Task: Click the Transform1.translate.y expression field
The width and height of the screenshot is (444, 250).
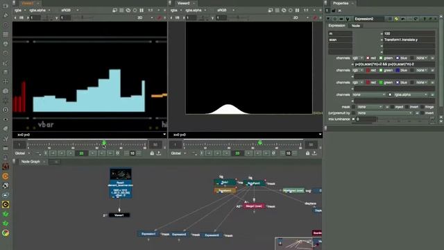Action: coord(409,40)
